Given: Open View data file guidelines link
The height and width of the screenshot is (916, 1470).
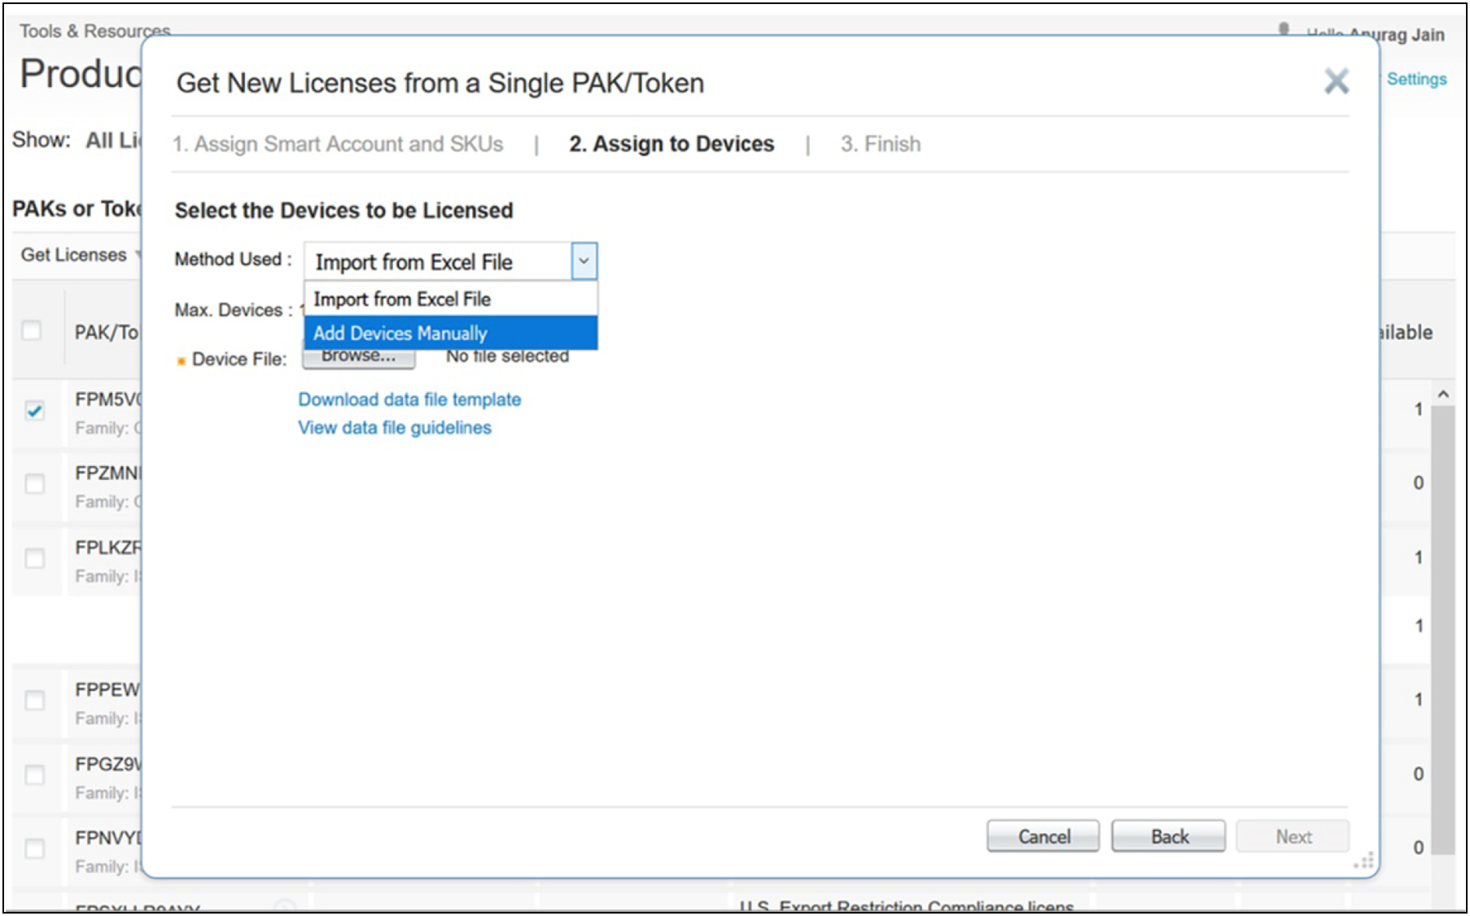Looking at the screenshot, I should [x=395, y=428].
